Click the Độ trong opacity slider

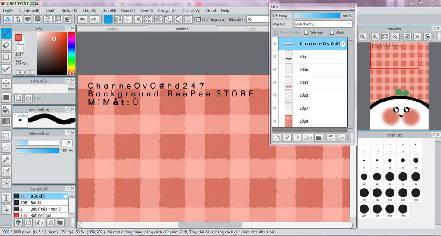click(x=317, y=16)
